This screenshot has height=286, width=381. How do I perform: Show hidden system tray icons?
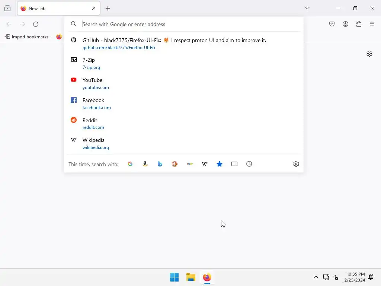[x=316, y=277]
